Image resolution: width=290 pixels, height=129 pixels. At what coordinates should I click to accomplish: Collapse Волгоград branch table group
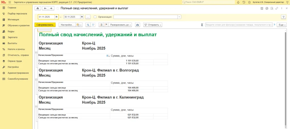point(36,79)
